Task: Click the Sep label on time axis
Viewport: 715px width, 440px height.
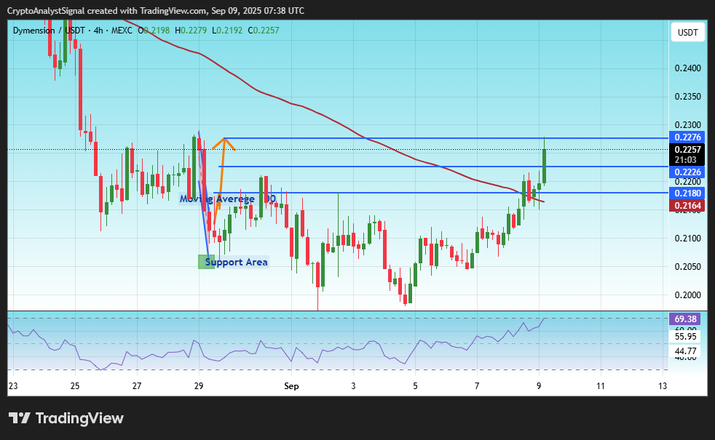Action: click(291, 386)
